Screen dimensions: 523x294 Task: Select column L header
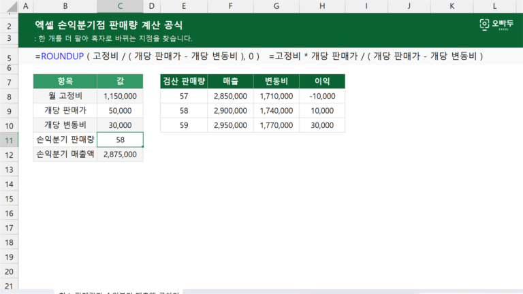(x=494, y=6)
